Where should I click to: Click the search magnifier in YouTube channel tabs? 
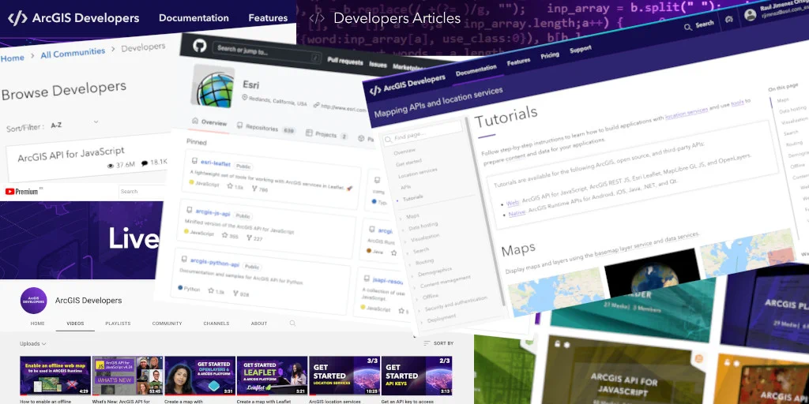(x=292, y=324)
